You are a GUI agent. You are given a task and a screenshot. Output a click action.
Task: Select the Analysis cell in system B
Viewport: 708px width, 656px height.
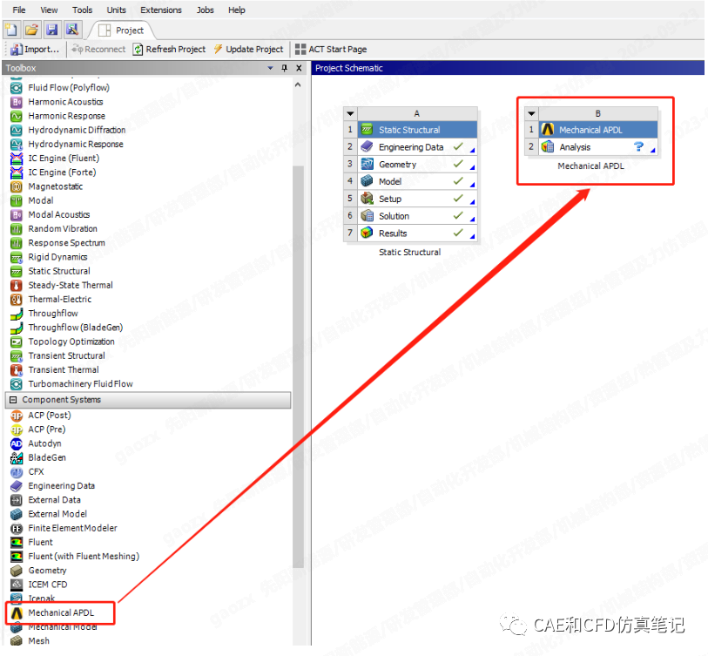click(x=597, y=147)
